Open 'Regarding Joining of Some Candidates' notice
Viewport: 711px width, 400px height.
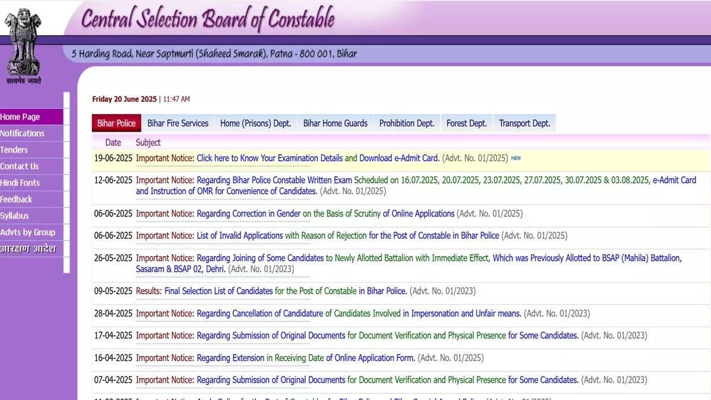pos(260,258)
